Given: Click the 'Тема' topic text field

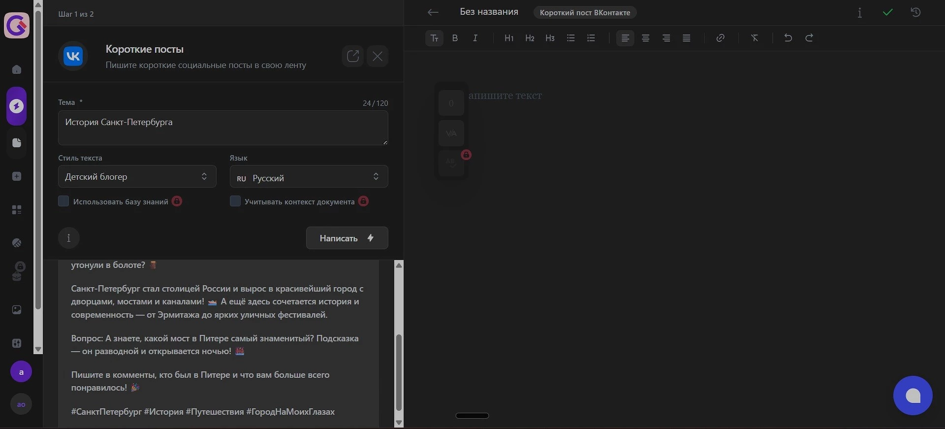Looking at the screenshot, I should [x=222, y=128].
